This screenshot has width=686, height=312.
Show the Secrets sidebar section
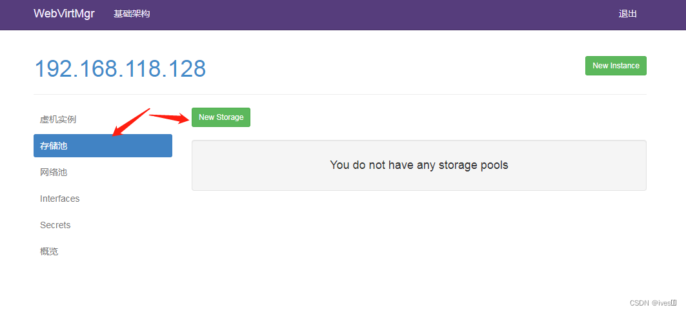tap(55, 225)
